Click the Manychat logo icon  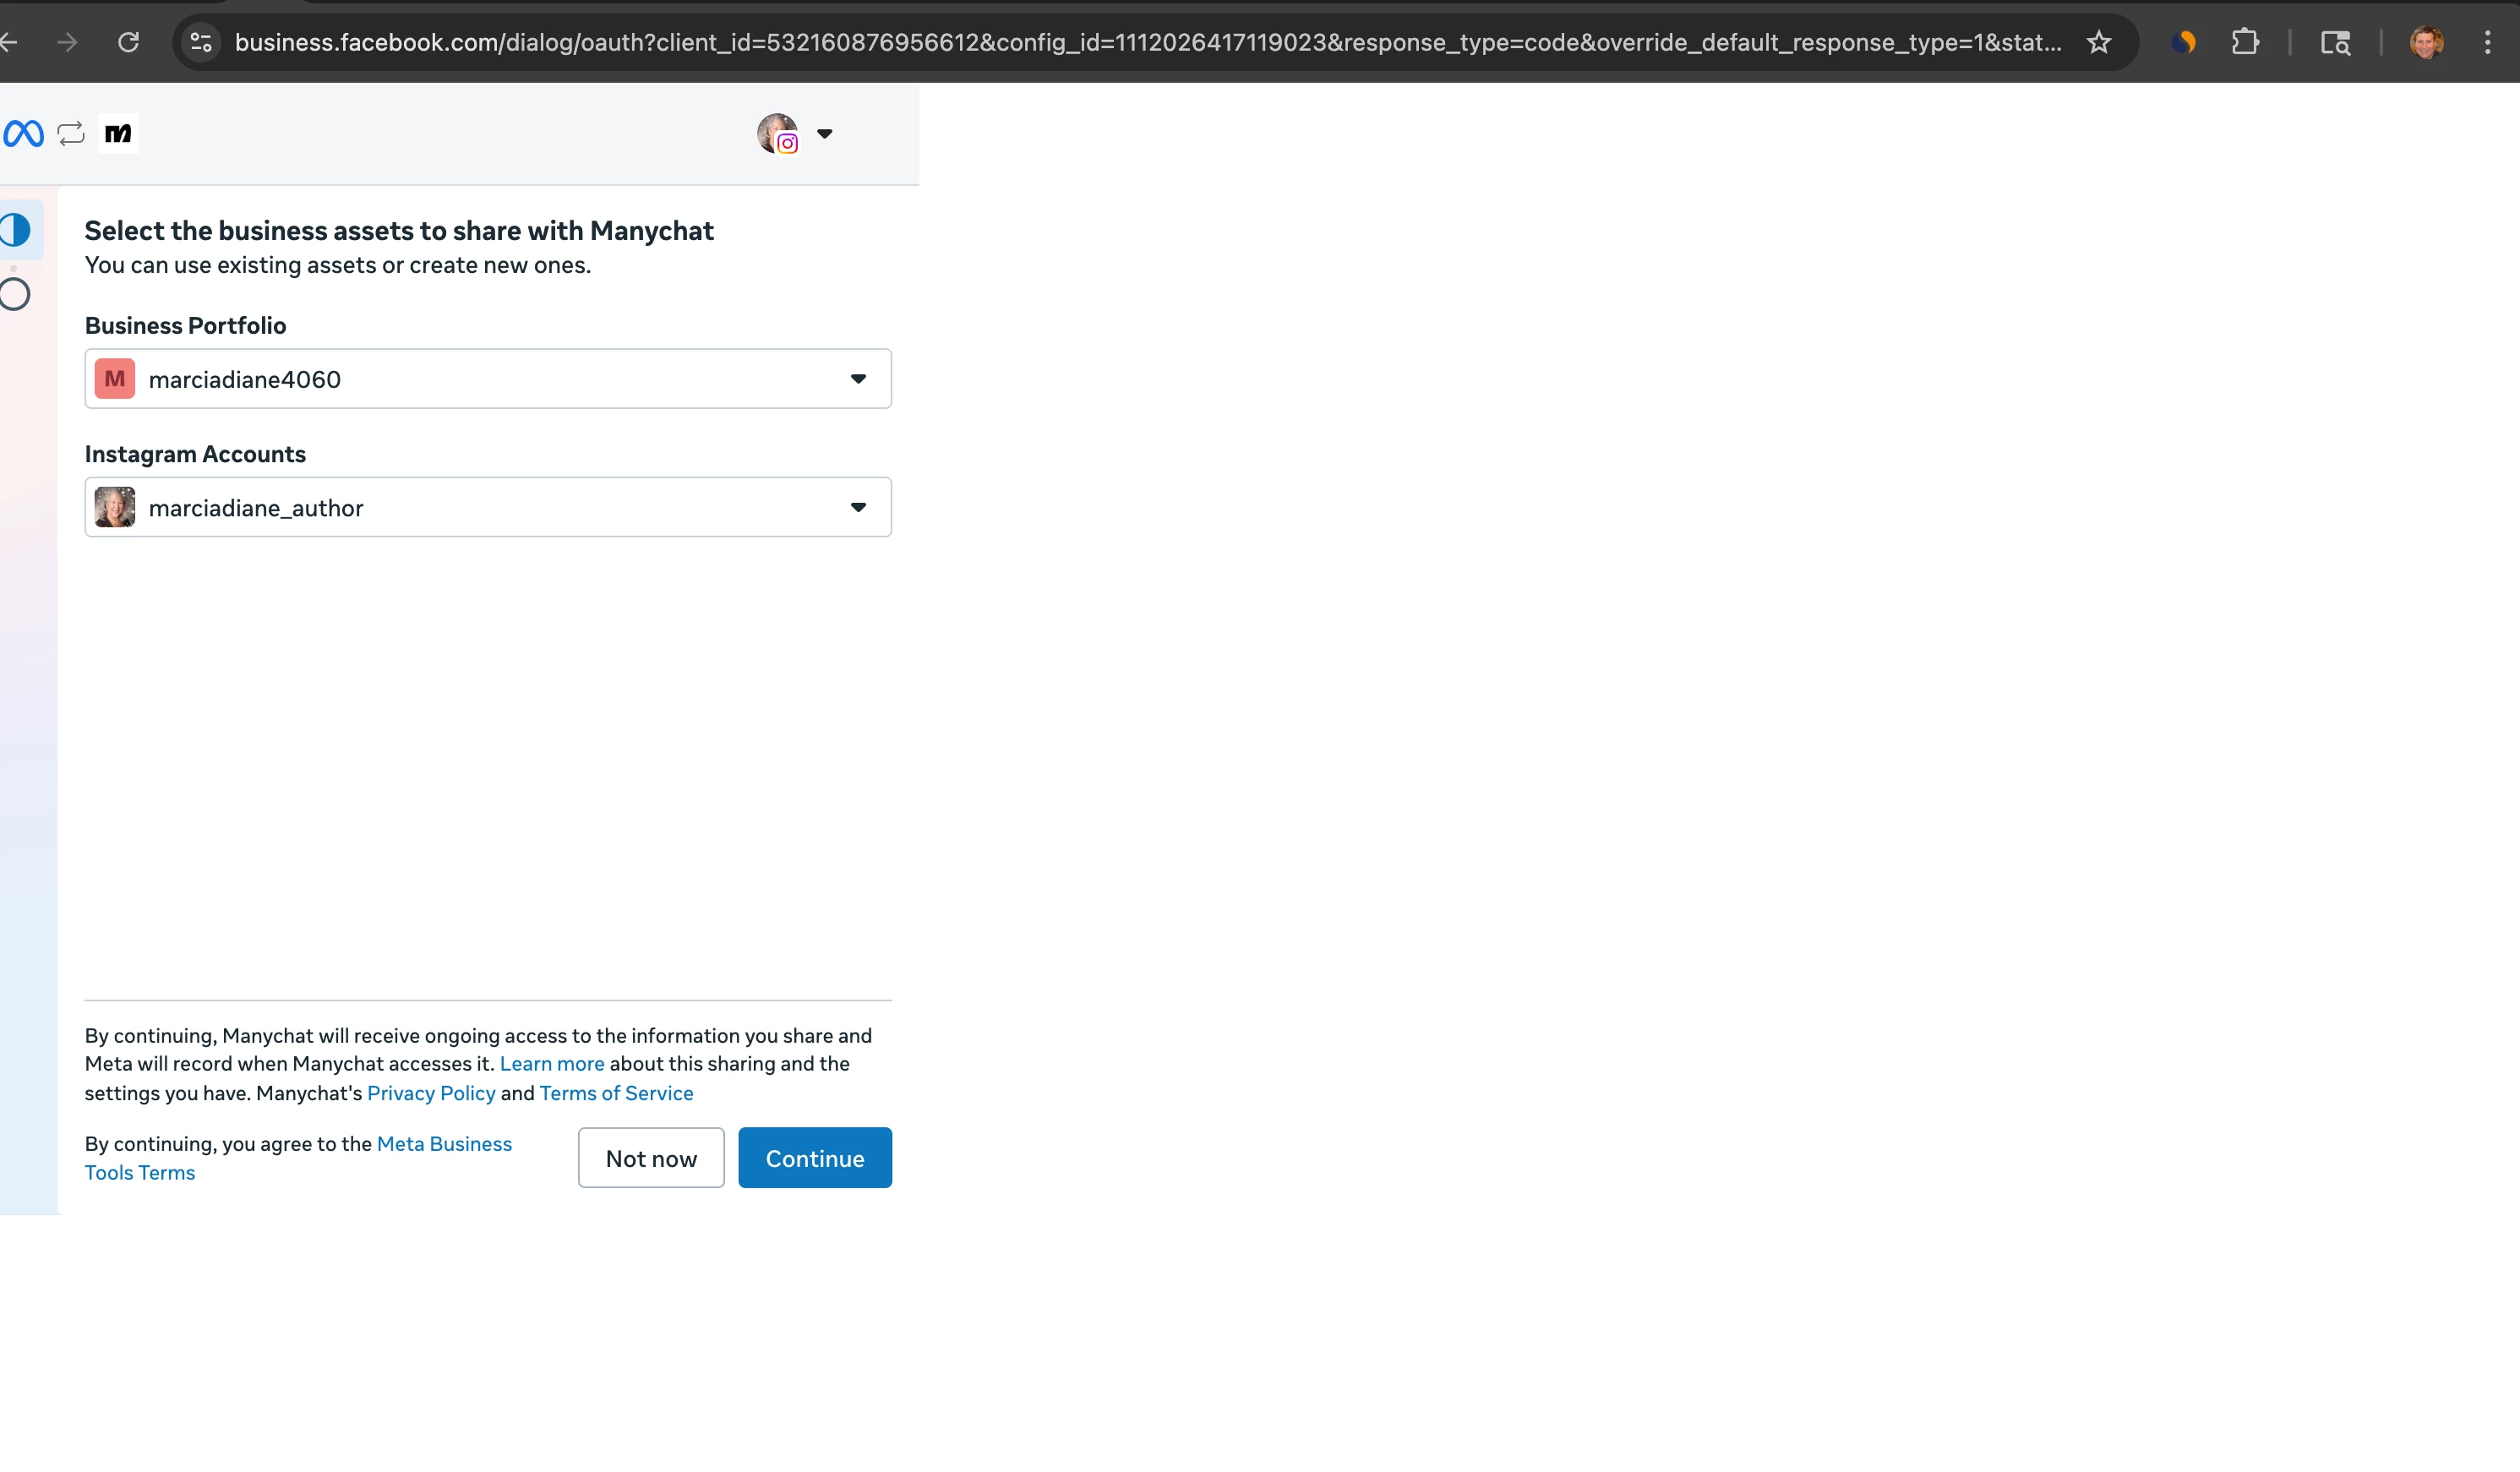(x=118, y=133)
